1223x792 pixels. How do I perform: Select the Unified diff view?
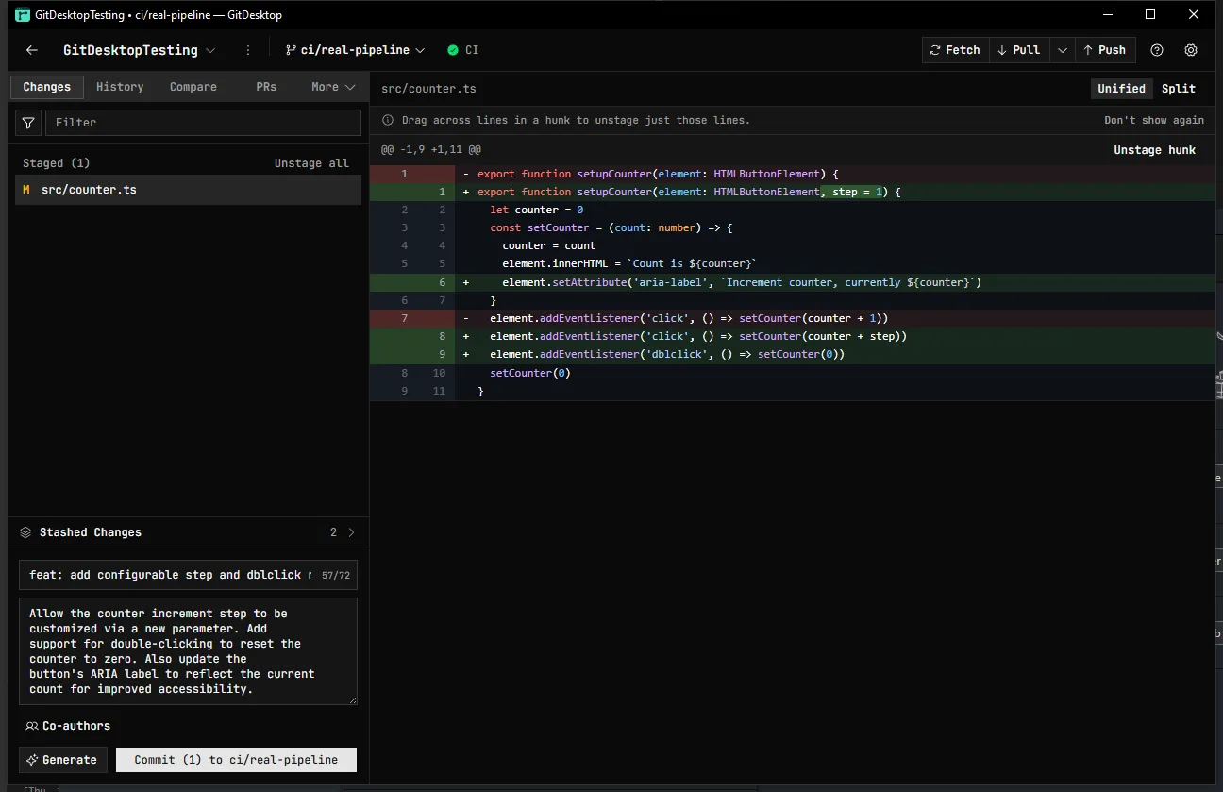[1121, 89]
